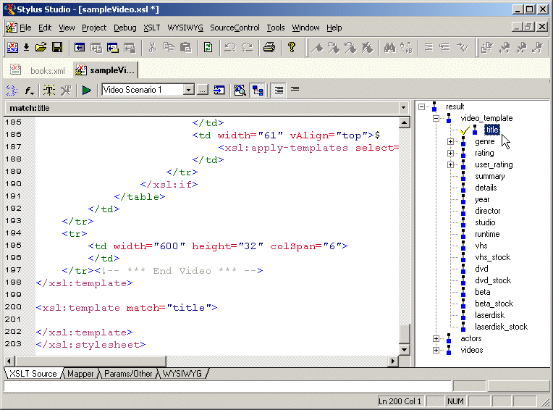Viewport: 553px width, 410px height.
Task: Toggle the schema tree view button
Action: [x=257, y=90]
